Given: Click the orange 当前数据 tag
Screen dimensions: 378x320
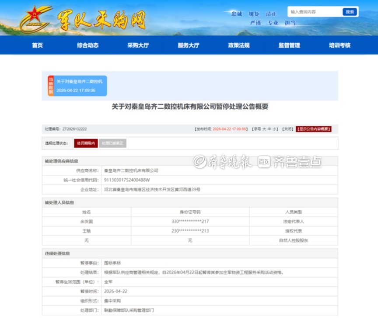Looking at the screenshot, I should pos(51,86).
